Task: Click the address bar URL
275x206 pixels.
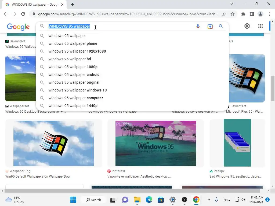Action: click(128, 14)
